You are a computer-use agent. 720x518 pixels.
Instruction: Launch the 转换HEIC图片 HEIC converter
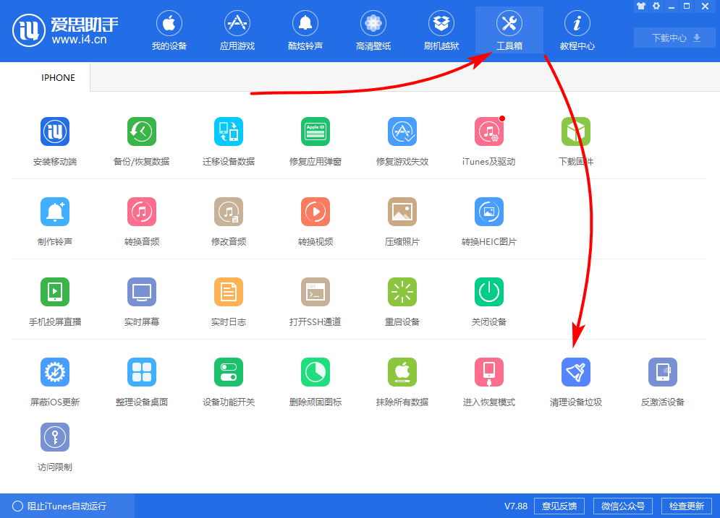coord(488,220)
